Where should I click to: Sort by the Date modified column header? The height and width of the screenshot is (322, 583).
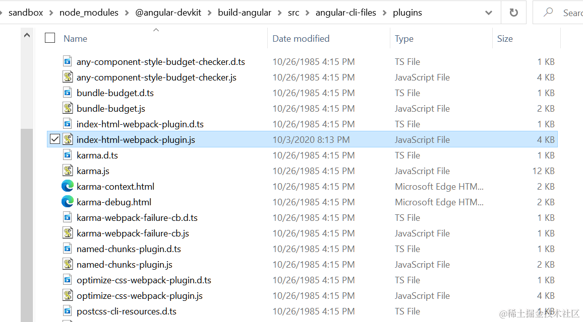301,39
